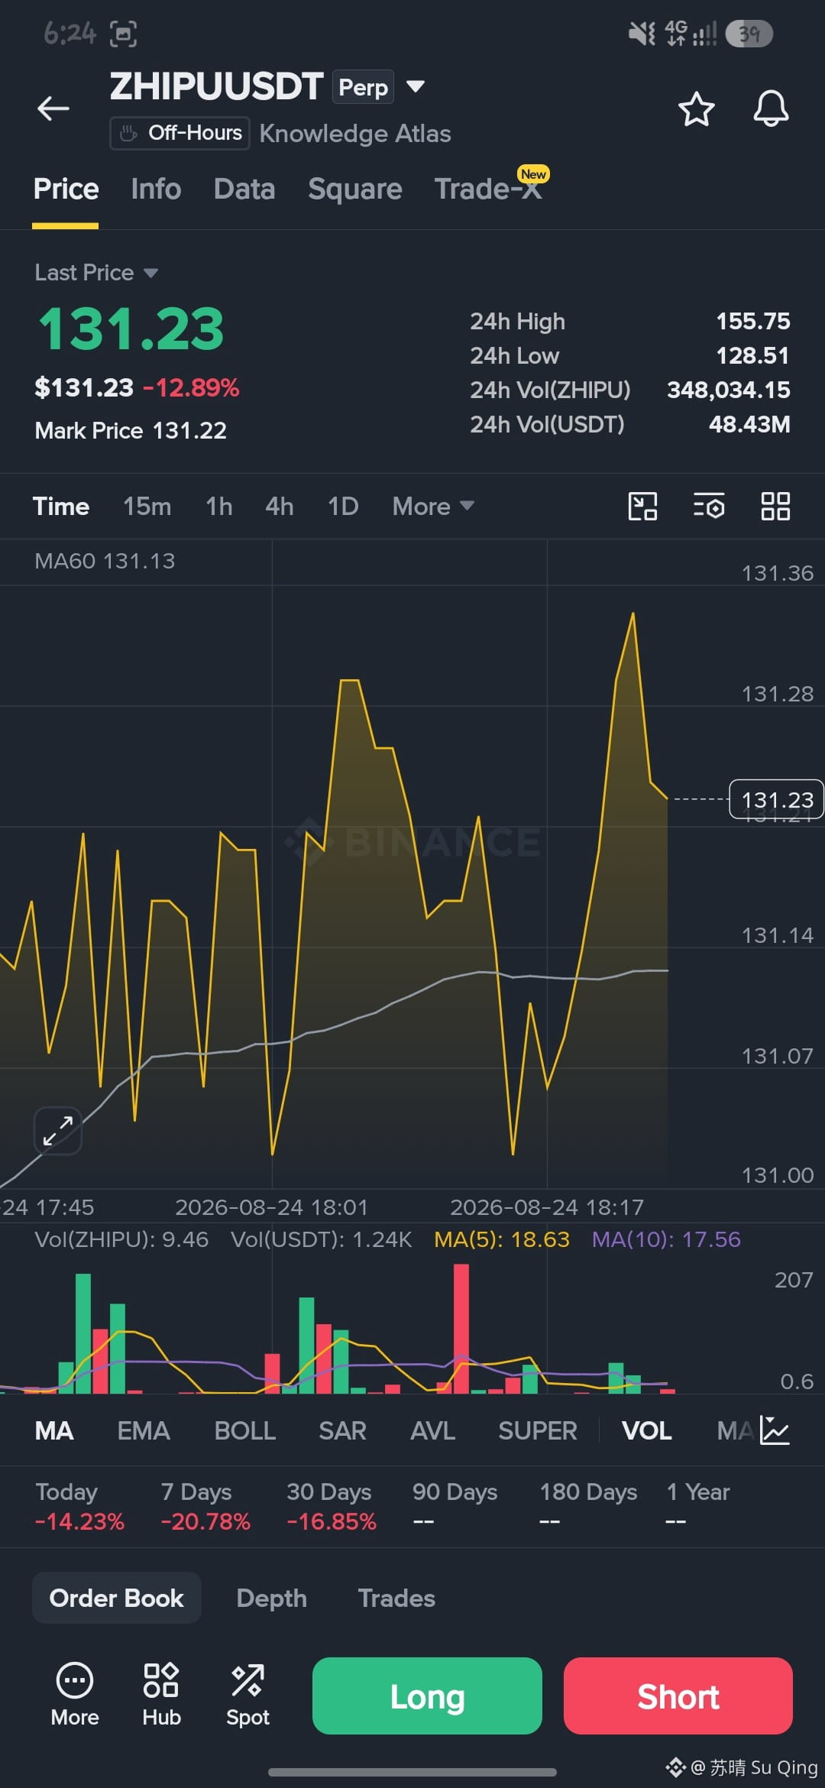Go back with the left arrow

[x=53, y=109]
